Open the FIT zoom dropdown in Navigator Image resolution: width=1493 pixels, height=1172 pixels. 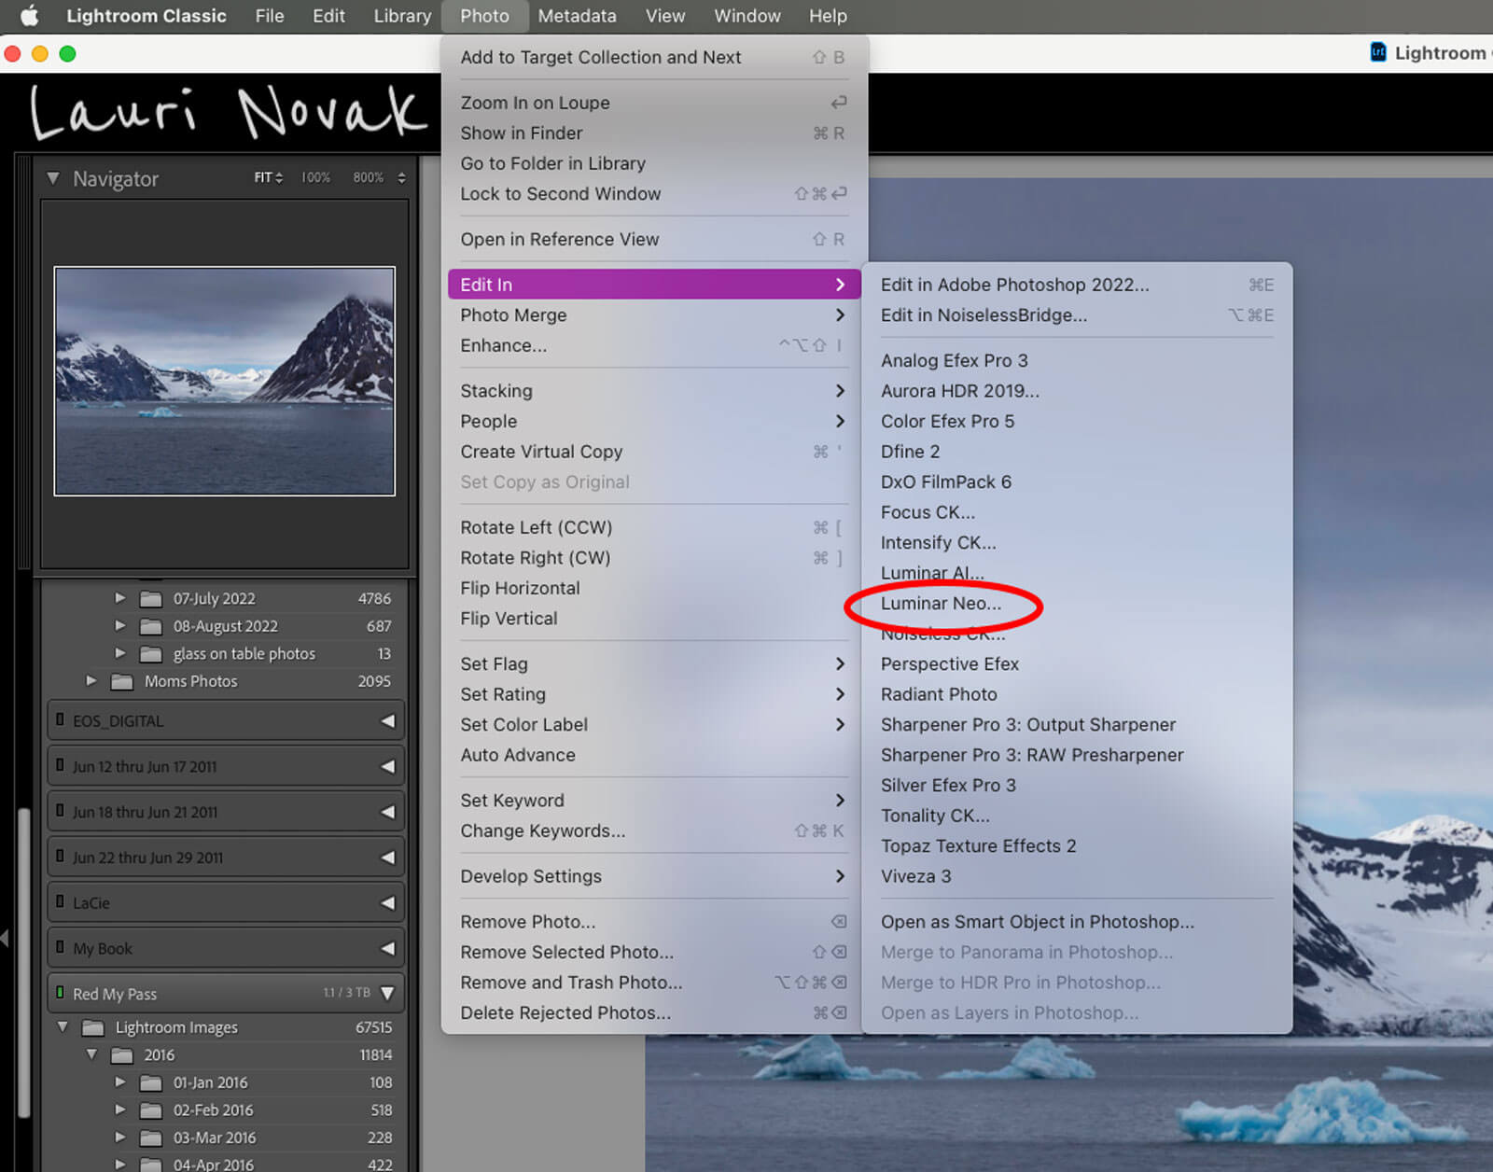268,177
